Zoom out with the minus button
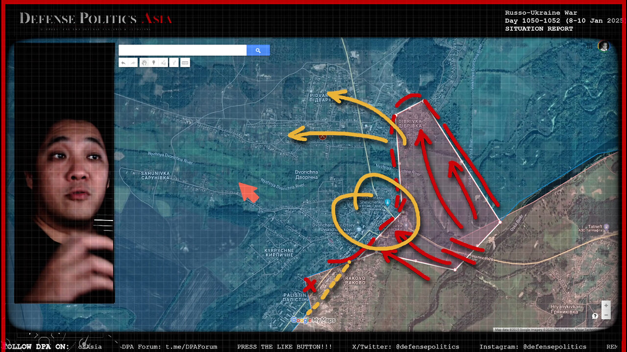The height and width of the screenshot is (352, 627). [606, 315]
